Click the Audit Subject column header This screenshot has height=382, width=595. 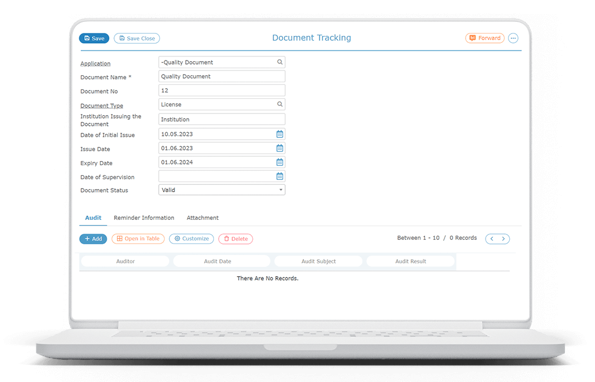tap(318, 262)
